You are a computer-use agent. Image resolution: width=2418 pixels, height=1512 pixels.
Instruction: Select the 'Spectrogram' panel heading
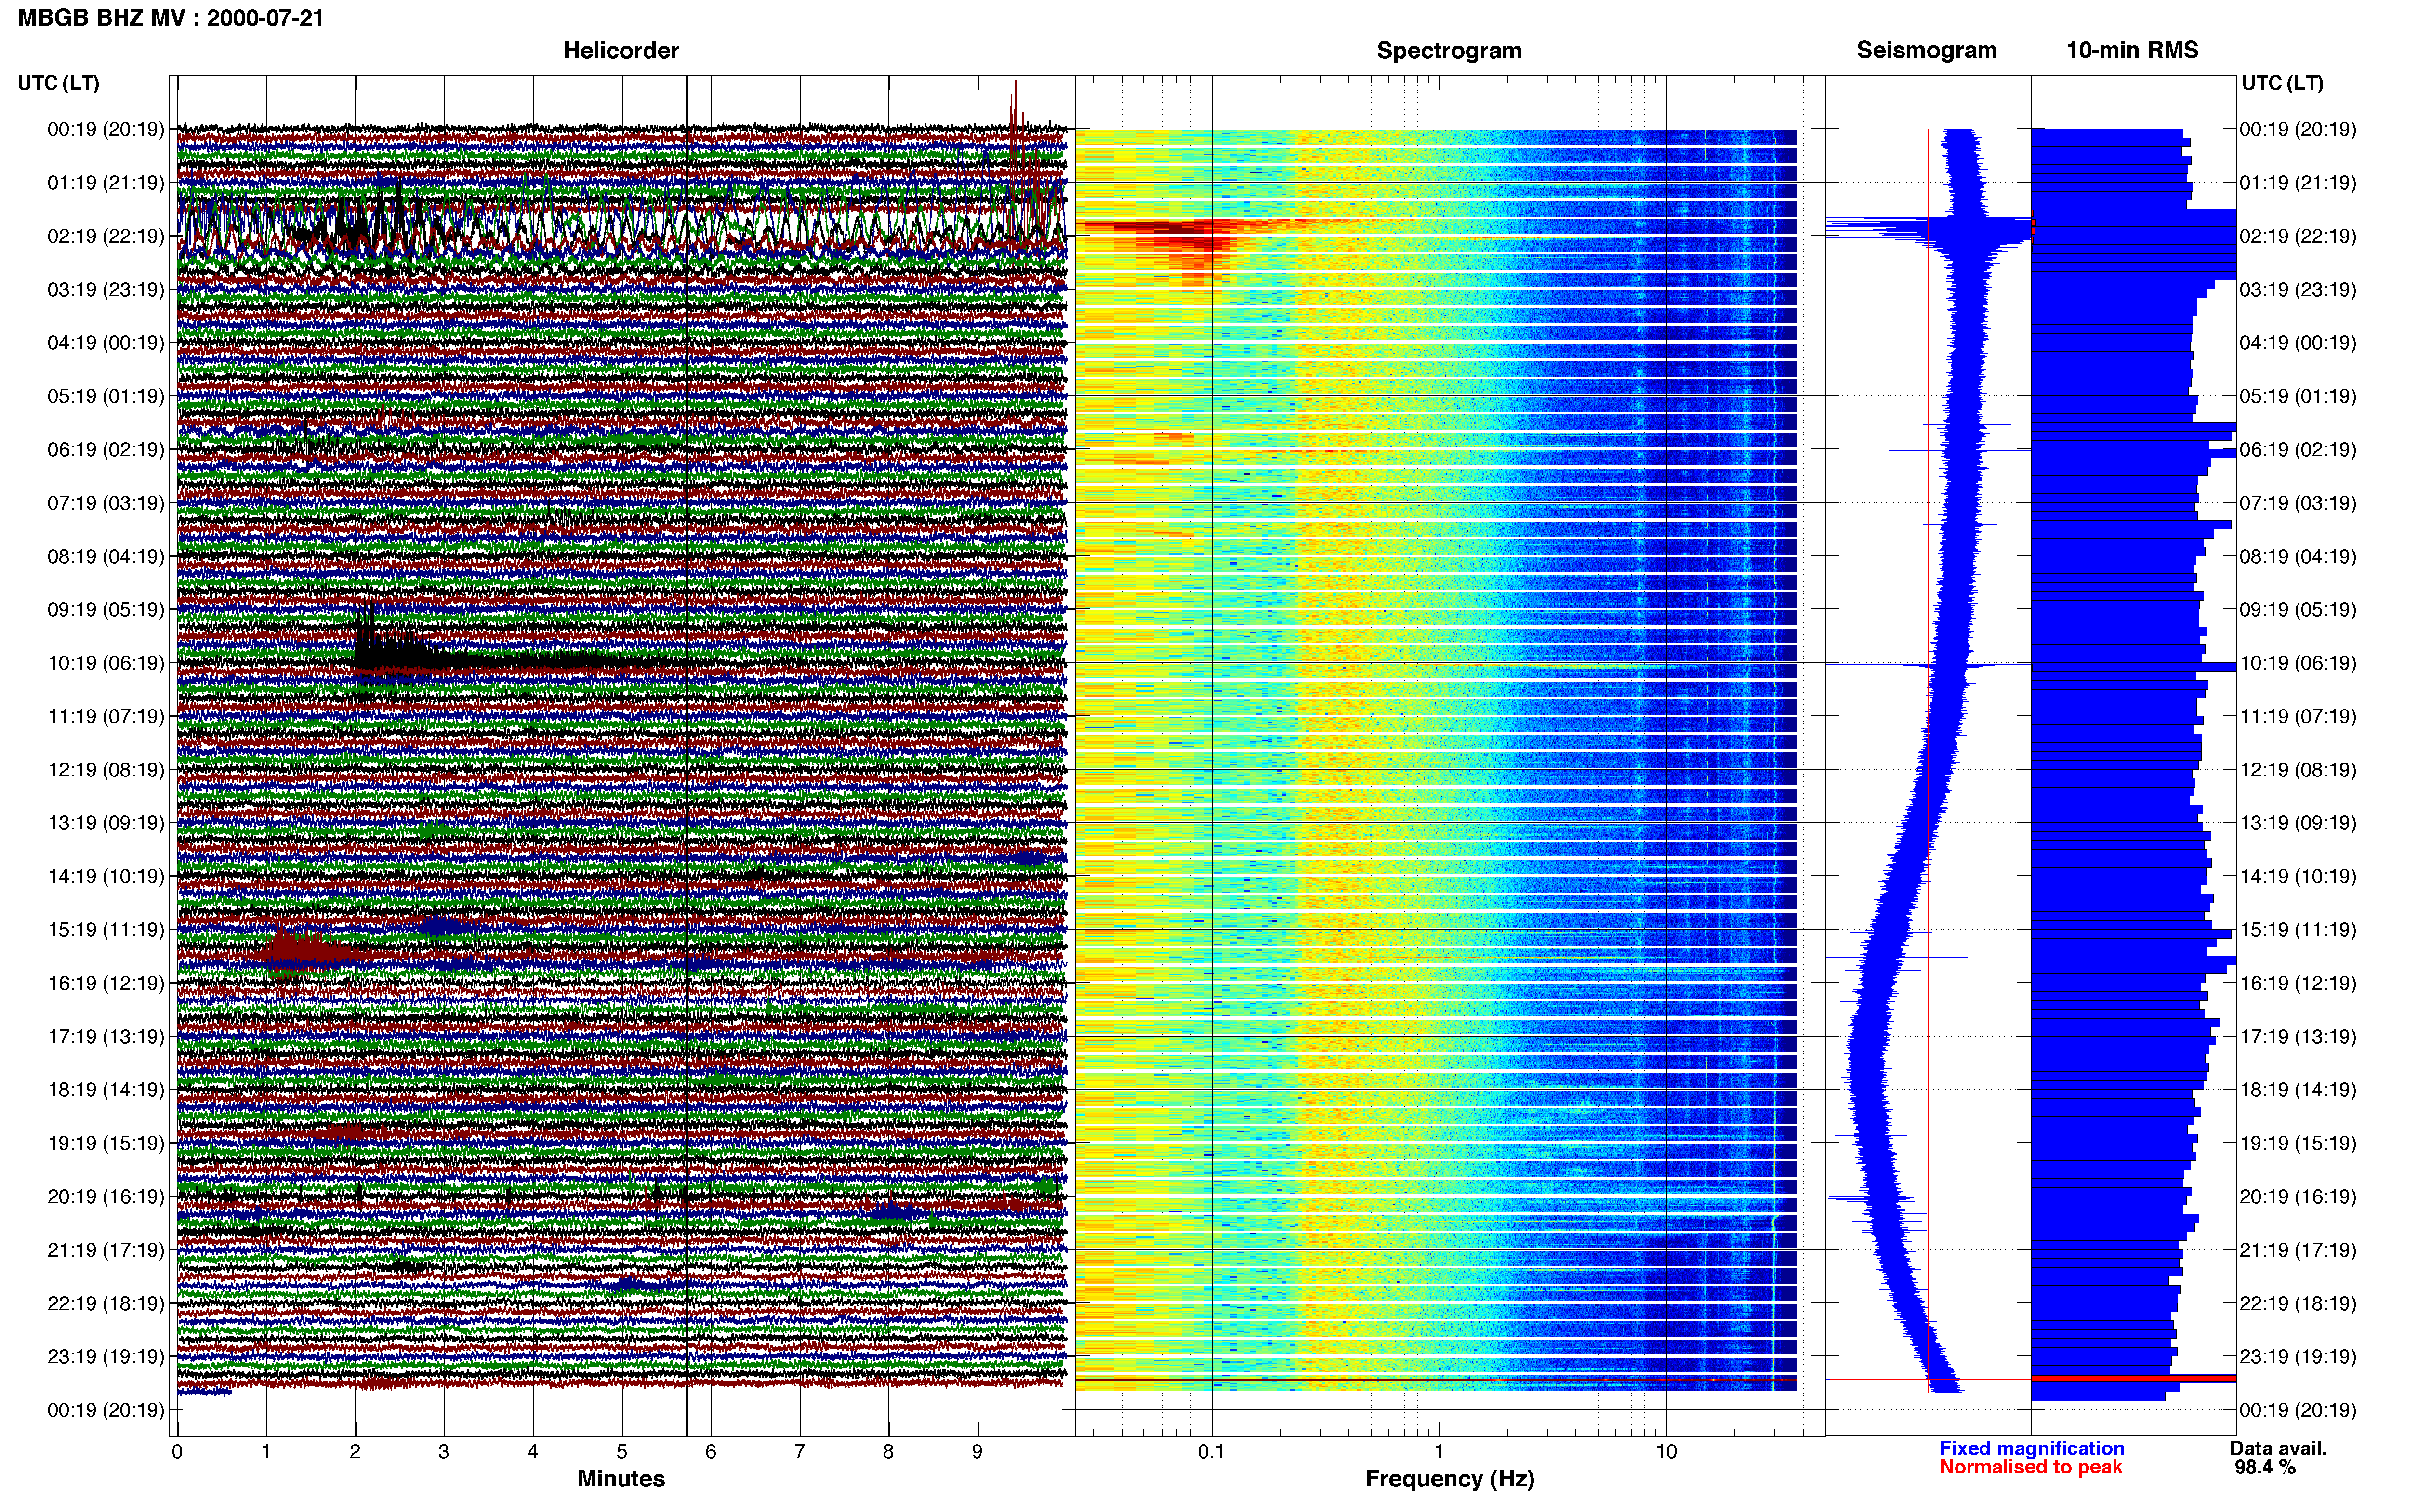[x=1449, y=50]
